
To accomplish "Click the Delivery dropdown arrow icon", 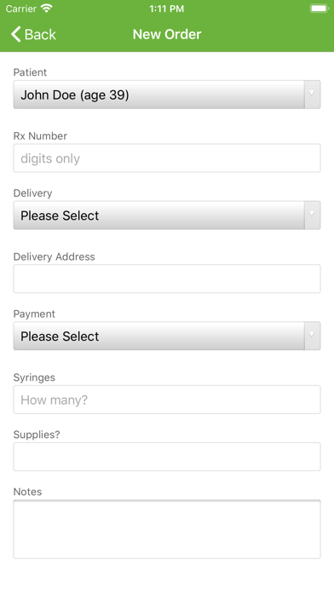I will [312, 216].
